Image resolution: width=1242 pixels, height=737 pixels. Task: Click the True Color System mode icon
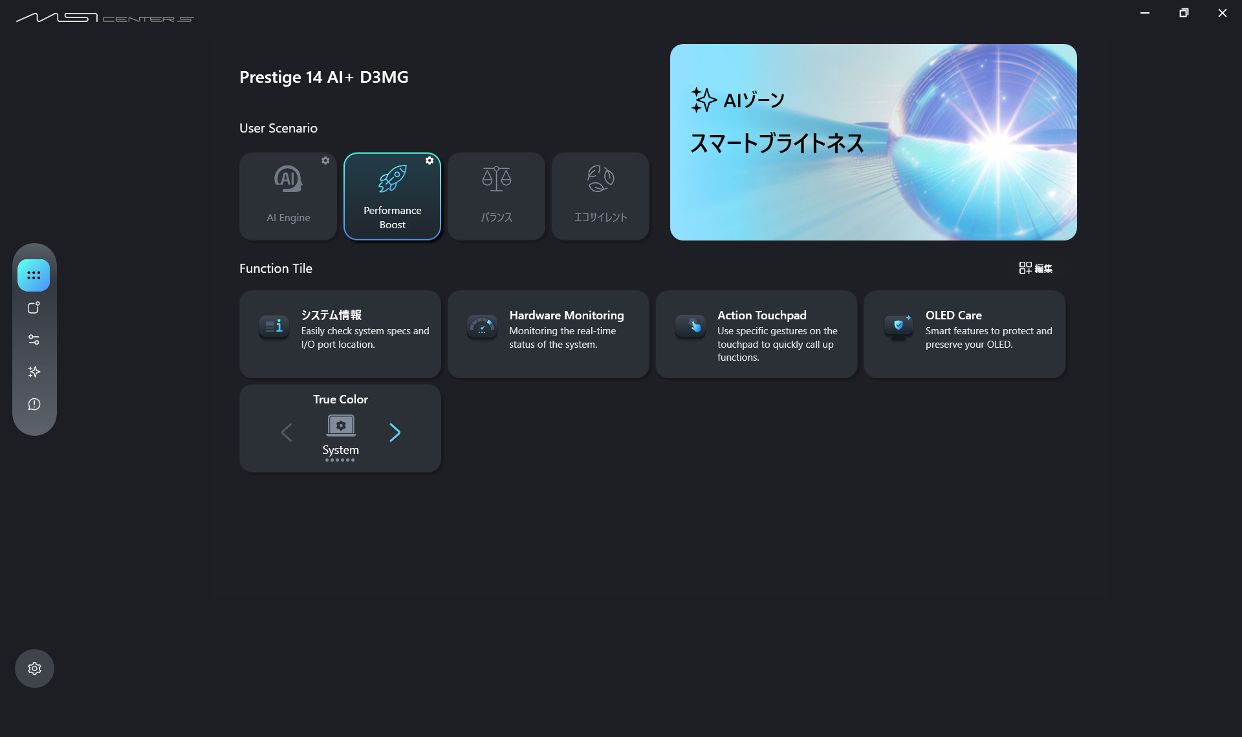340,426
